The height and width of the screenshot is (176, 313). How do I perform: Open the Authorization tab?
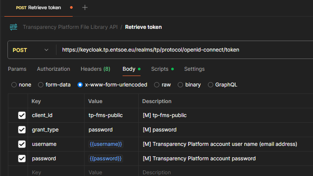(53, 69)
